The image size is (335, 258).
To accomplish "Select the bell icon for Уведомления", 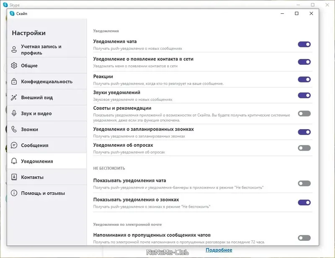I will [x=13, y=161].
